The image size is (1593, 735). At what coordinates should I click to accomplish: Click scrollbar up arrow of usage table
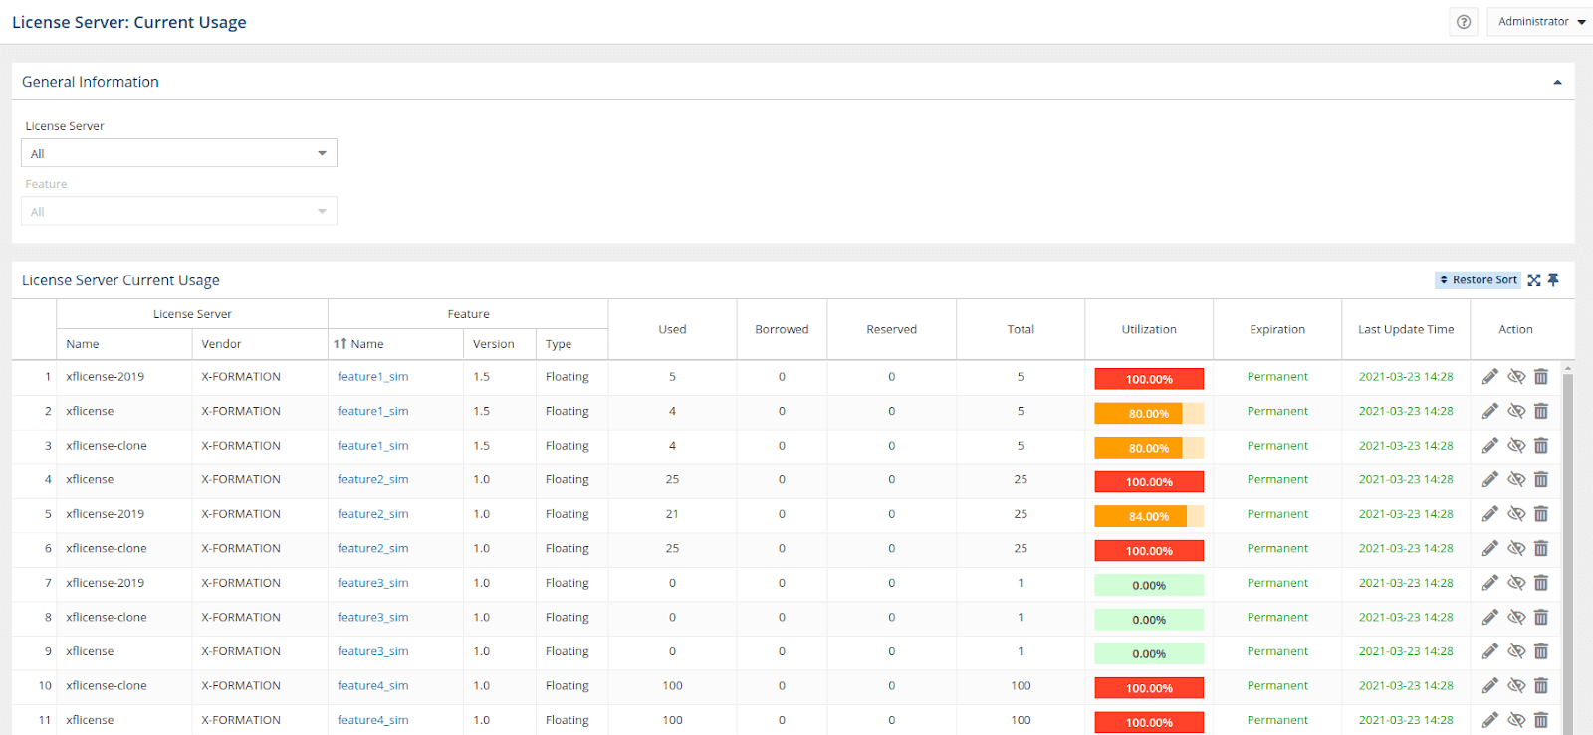point(1568,368)
